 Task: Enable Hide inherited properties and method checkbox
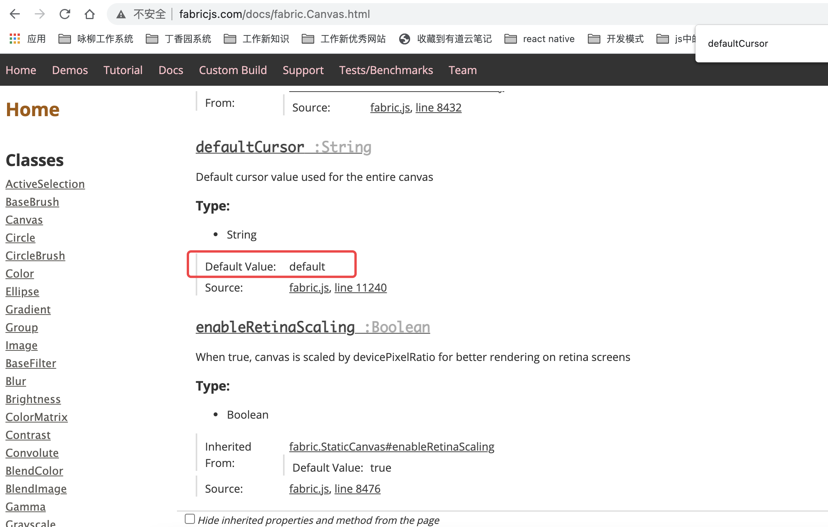tap(189, 518)
